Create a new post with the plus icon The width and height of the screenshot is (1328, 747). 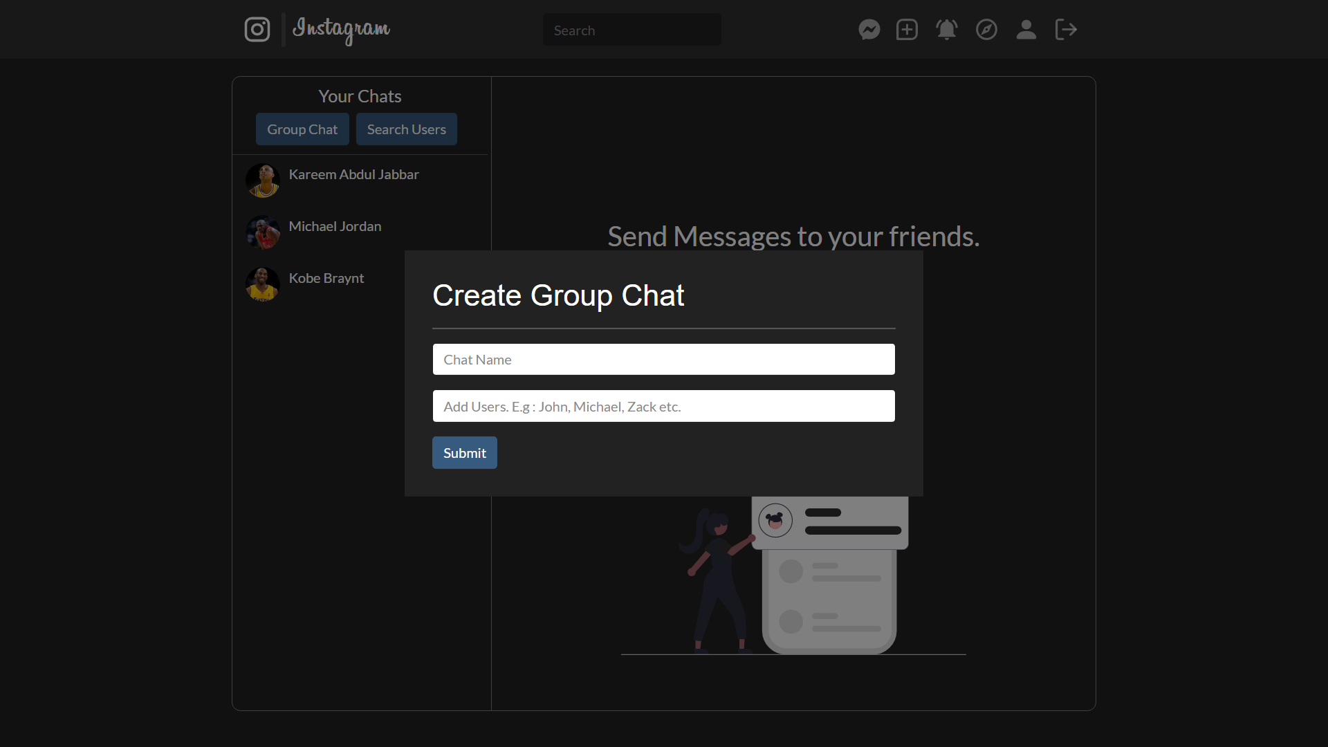(907, 29)
